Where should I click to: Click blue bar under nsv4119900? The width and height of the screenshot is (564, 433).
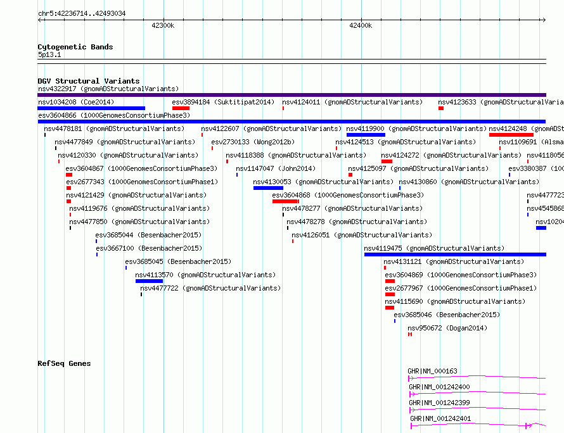(366, 135)
